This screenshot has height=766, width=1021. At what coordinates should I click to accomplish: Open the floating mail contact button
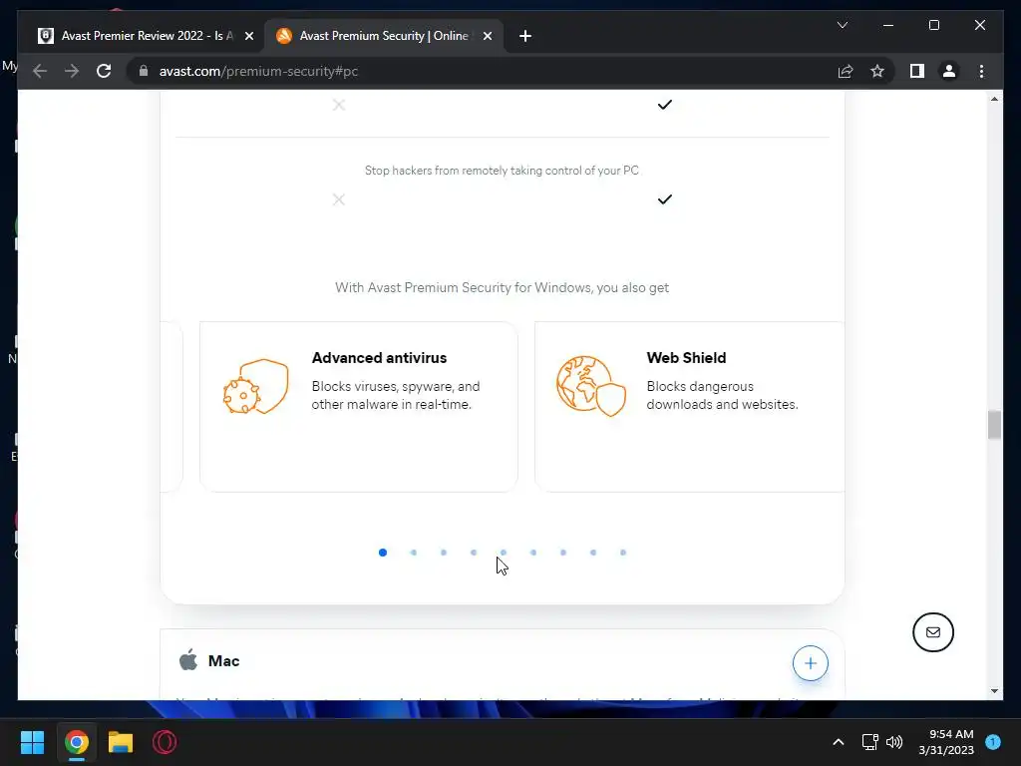(932, 631)
